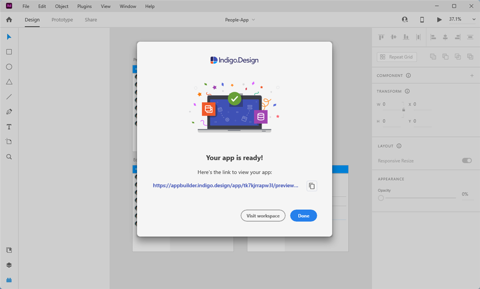This screenshot has height=289, width=480.
Task: Go to the Home screen icon
Action: tap(9, 19)
